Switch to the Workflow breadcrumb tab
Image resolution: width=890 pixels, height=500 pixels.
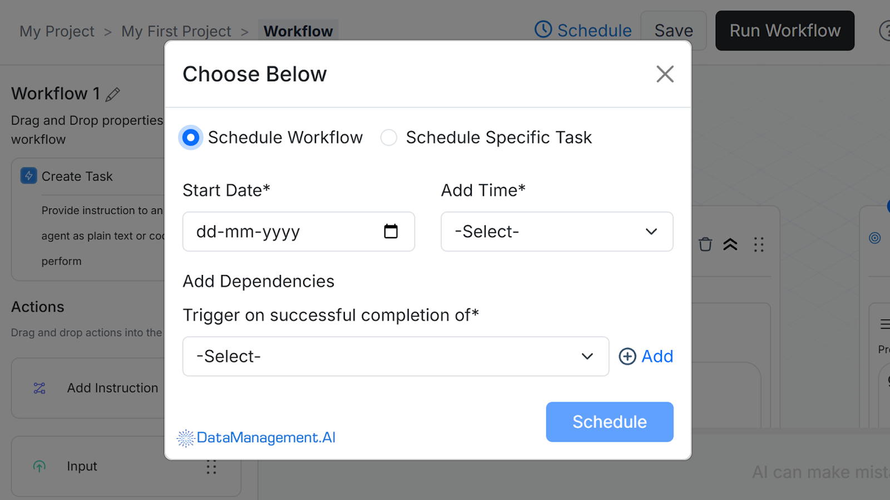click(298, 31)
